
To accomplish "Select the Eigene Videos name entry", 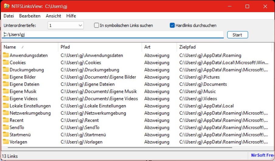I will tap(23, 98).
